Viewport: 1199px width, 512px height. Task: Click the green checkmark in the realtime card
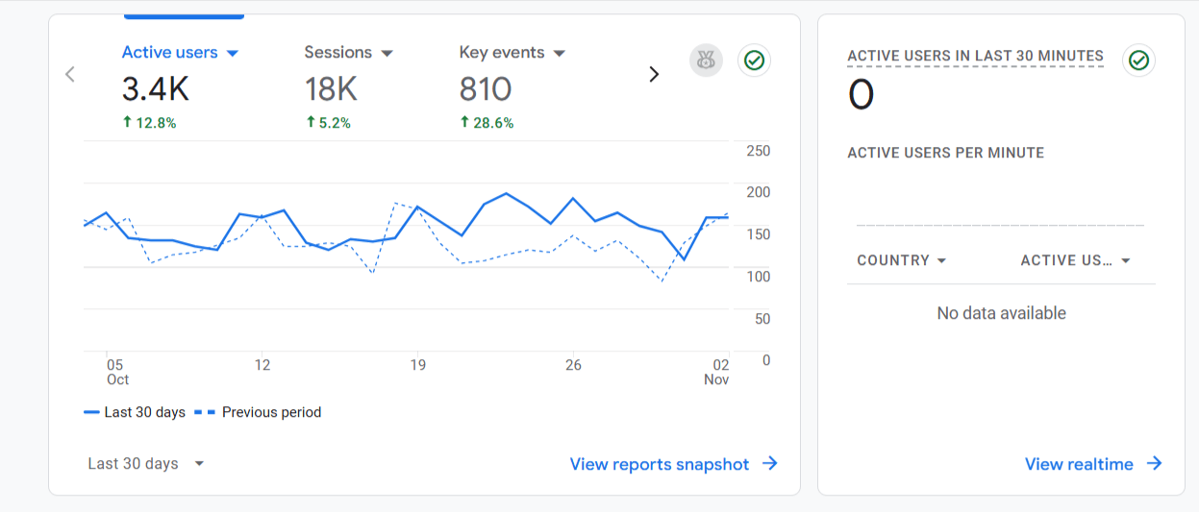tap(1138, 61)
